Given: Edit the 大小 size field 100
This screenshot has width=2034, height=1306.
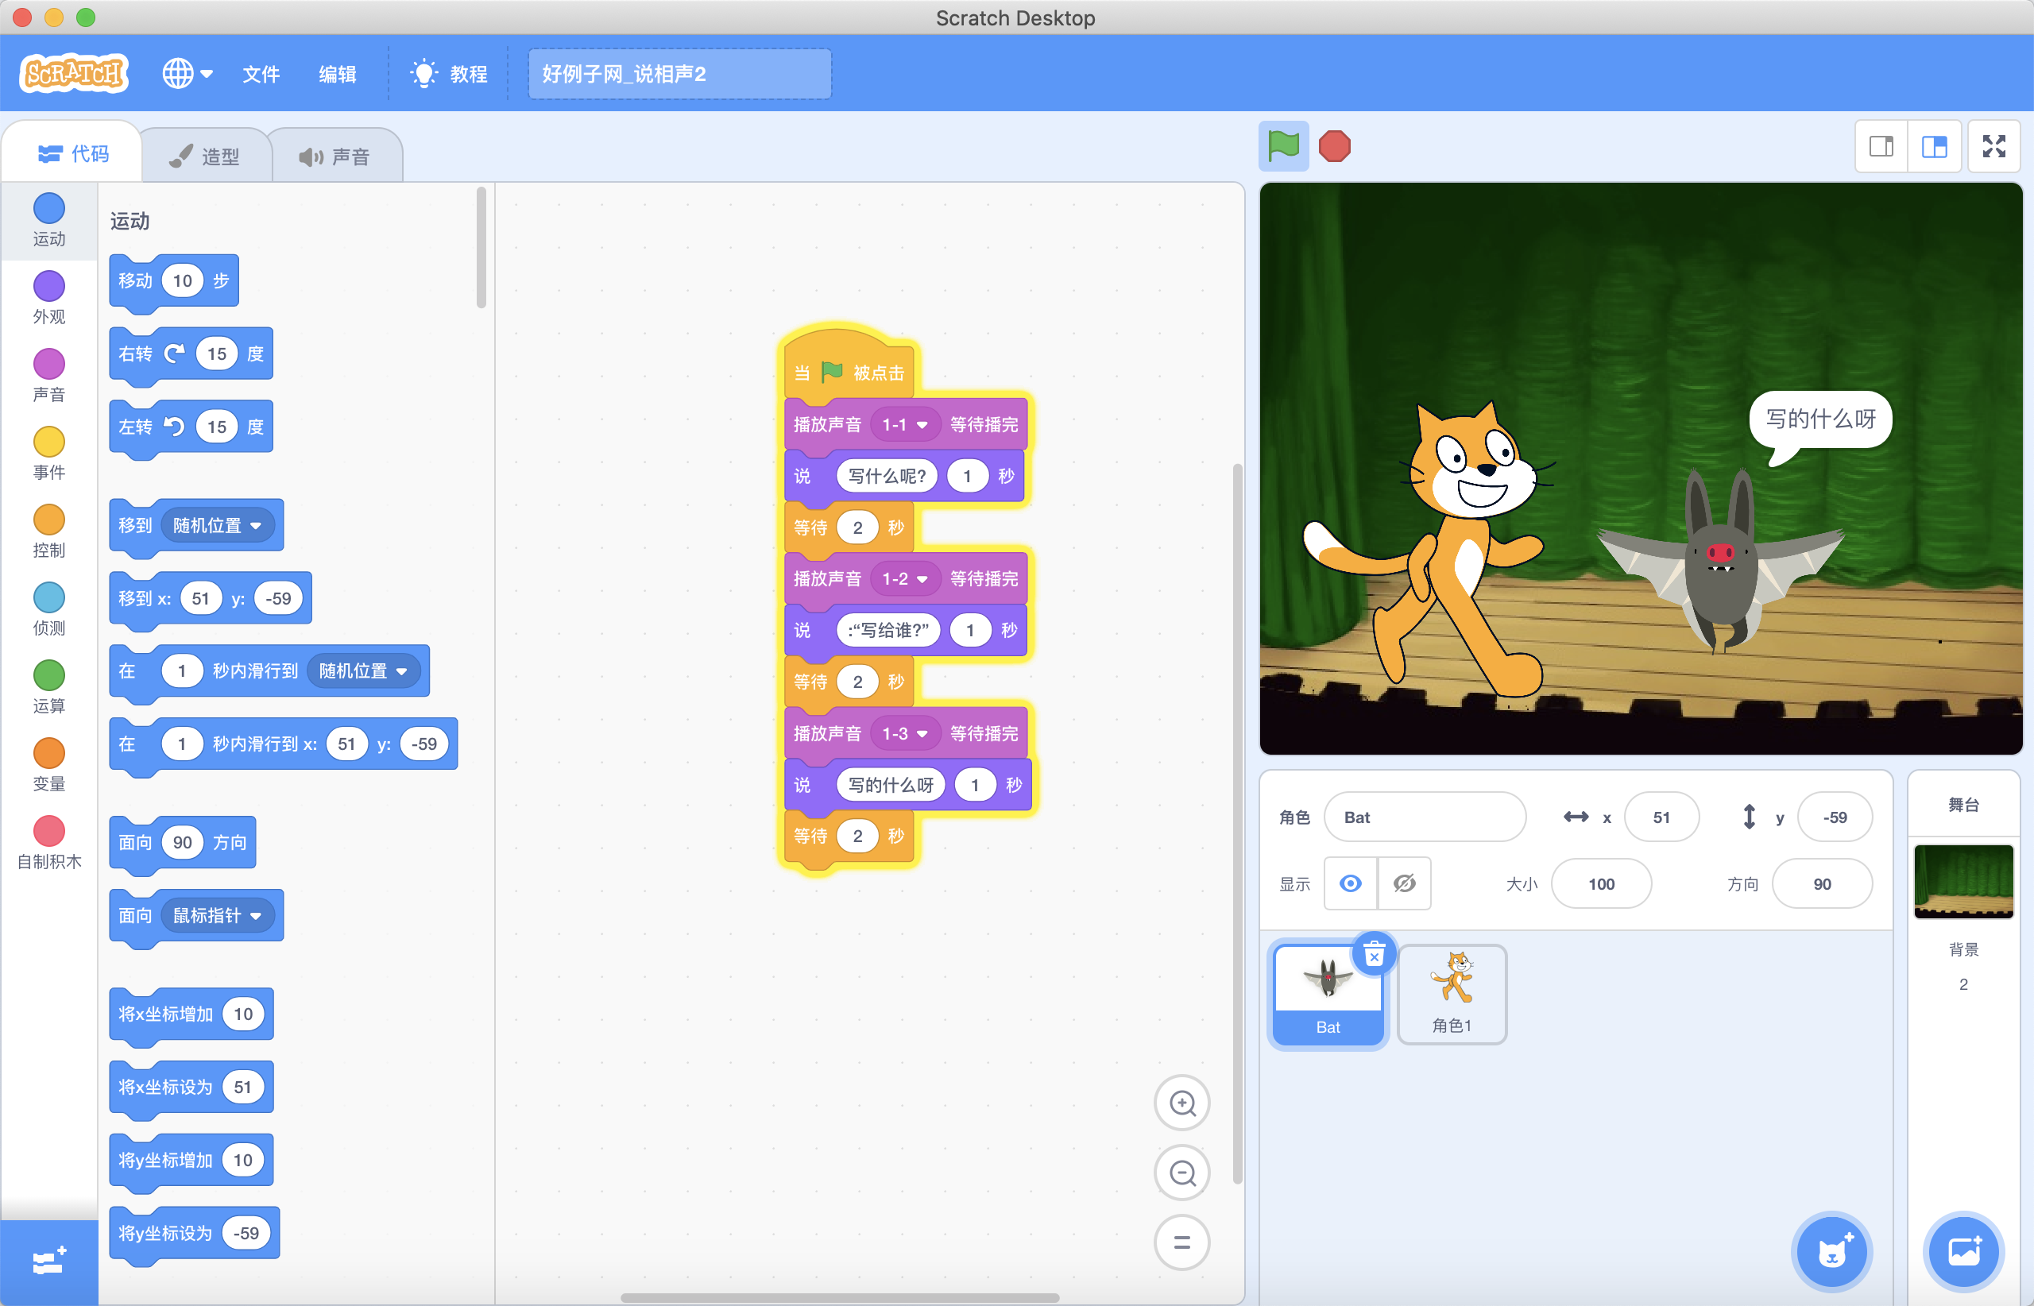Looking at the screenshot, I should [x=1602, y=883].
